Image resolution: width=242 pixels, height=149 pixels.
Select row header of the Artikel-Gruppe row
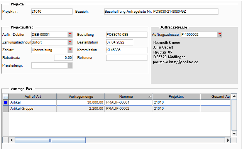[6, 109]
